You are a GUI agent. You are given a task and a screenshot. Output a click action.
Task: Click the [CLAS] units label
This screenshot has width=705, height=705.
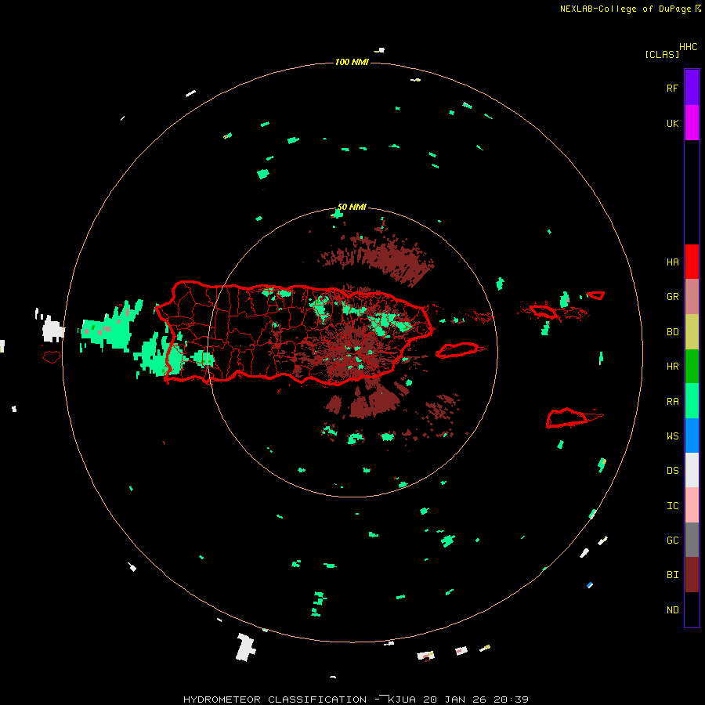tap(662, 54)
